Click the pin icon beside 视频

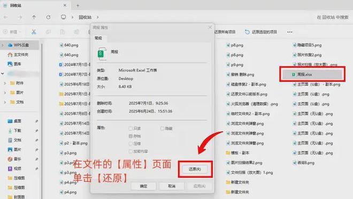coord(36,169)
